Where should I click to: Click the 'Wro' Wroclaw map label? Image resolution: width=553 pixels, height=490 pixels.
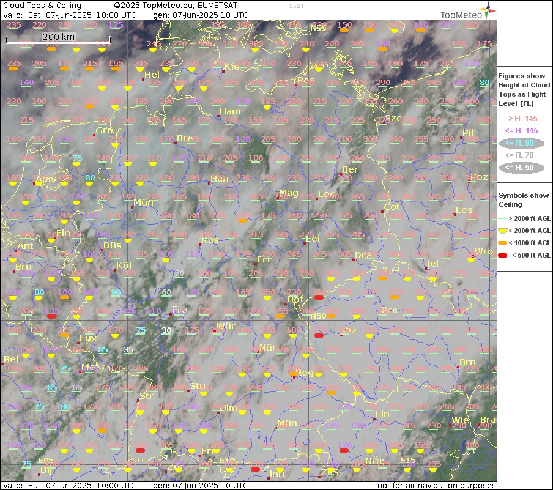point(483,251)
